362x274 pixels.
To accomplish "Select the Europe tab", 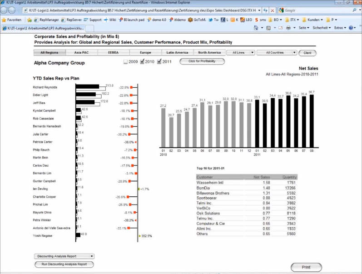I will pos(145,53).
